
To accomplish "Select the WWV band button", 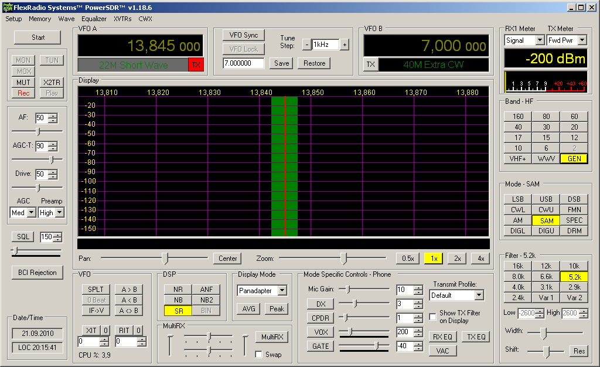I will pyautogui.click(x=546, y=158).
